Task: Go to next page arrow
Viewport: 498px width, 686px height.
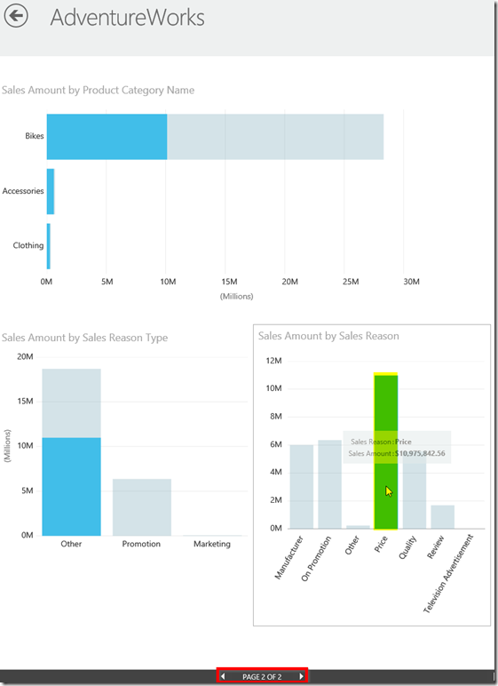Action: (x=301, y=676)
